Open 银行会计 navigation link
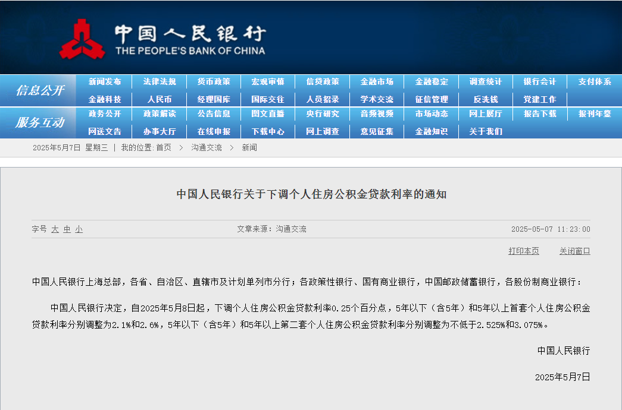 click(x=540, y=81)
